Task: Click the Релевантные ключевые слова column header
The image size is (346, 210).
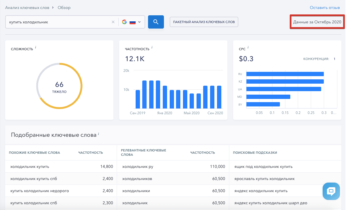Action: [143, 152]
